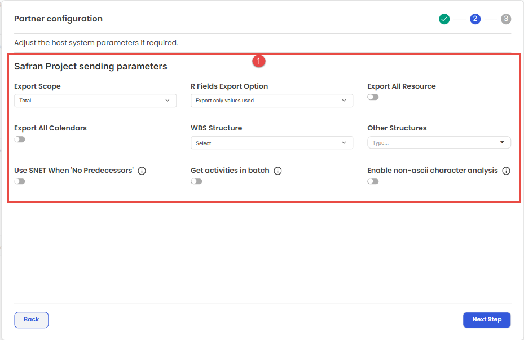
Task: Click the step 3 wizard indicator
Action: tap(506, 19)
